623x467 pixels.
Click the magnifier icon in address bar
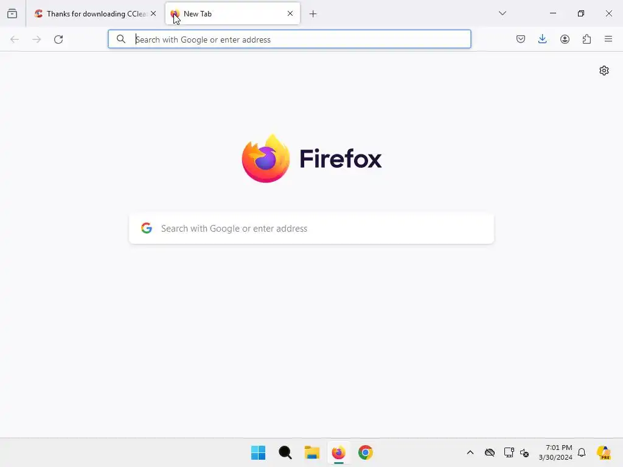click(x=121, y=39)
